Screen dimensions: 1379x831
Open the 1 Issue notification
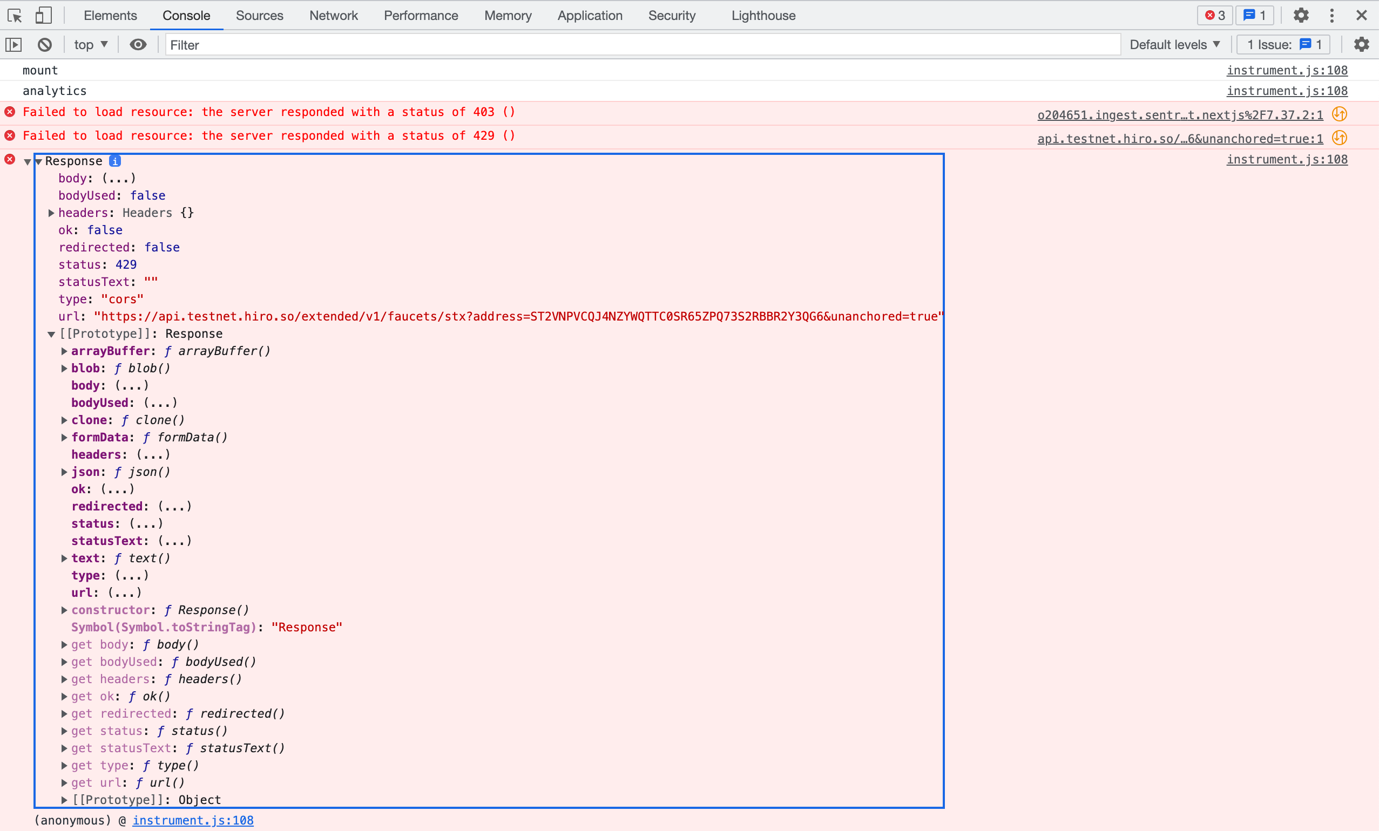tap(1283, 45)
